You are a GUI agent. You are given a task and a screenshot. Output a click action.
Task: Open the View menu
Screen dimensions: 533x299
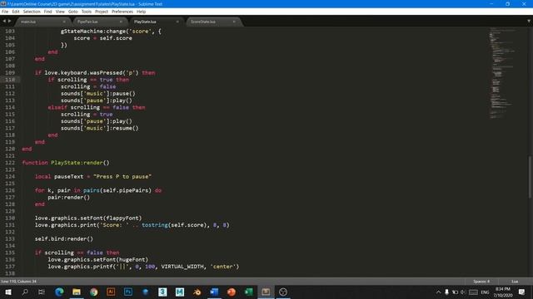pos(60,12)
